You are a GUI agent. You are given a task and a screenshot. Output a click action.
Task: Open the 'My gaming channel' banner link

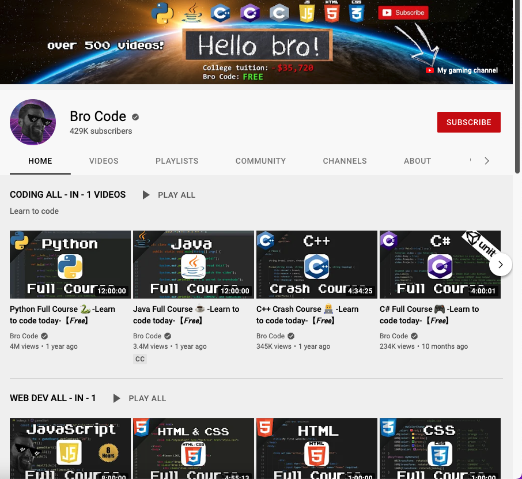tap(462, 70)
